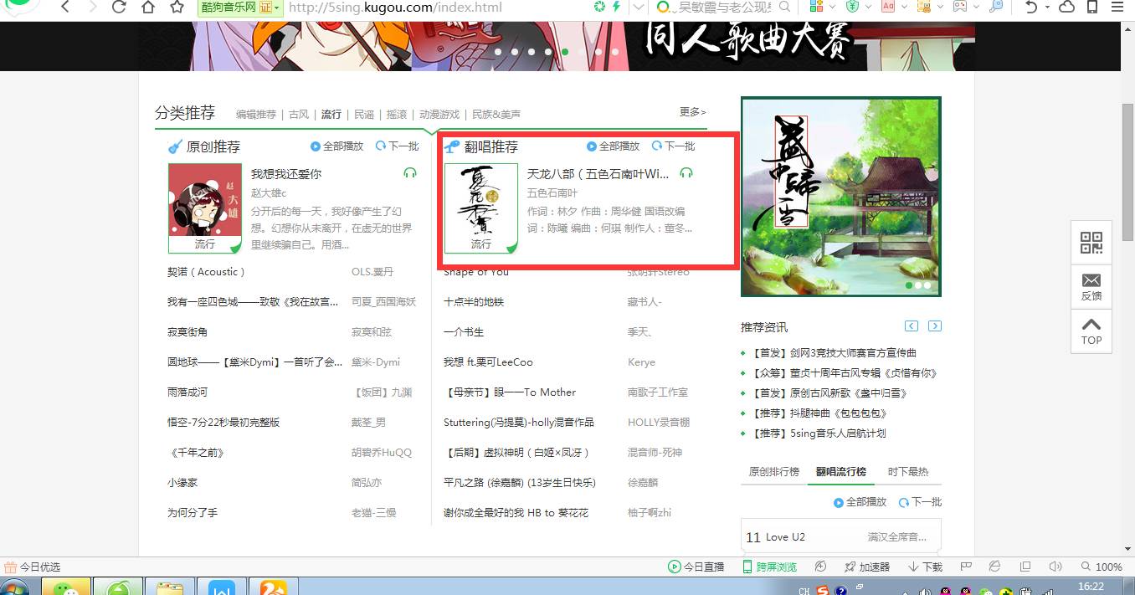Open song 平凡之路 (徐嘉麟)
Image resolution: width=1135 pixels, height=595 pixels.
[x=520, y=483]
